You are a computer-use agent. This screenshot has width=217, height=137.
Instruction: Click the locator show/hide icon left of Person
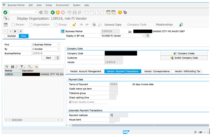click(6, 24)
